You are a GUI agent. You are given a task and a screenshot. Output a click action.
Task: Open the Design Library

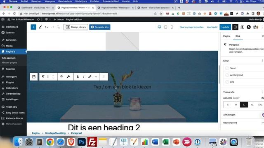point(76,27)
